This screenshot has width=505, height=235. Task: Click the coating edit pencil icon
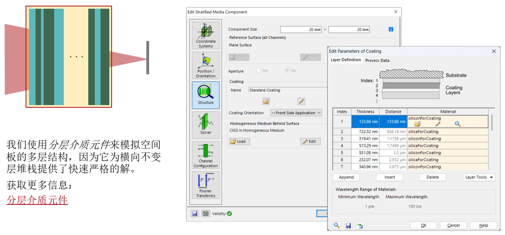point(301,101)
